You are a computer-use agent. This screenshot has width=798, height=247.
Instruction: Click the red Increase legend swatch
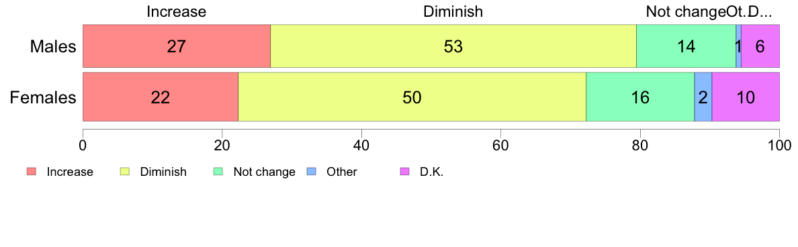(32, 171)
